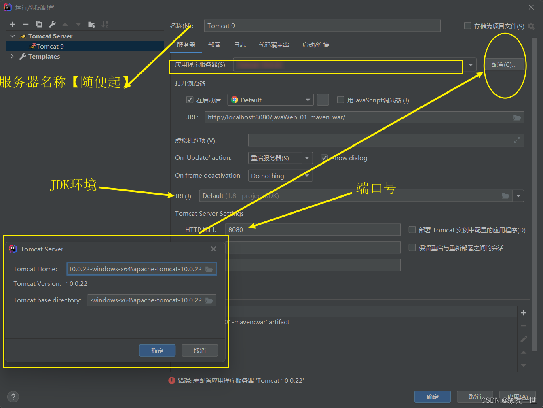Select Tomcat 9 configuration in tree
This screenshot has height=408, width=543.
(x=85, y=46)
